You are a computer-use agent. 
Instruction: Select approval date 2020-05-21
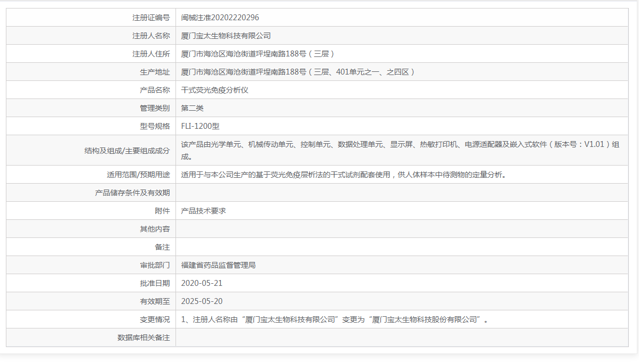tap(202, 283)
